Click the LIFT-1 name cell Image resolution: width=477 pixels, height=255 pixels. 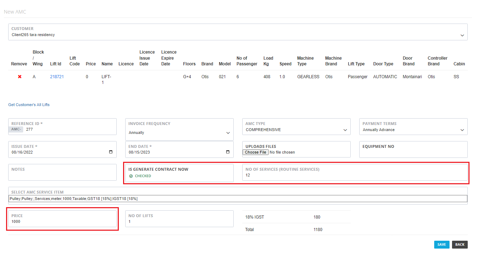point(106,79)
